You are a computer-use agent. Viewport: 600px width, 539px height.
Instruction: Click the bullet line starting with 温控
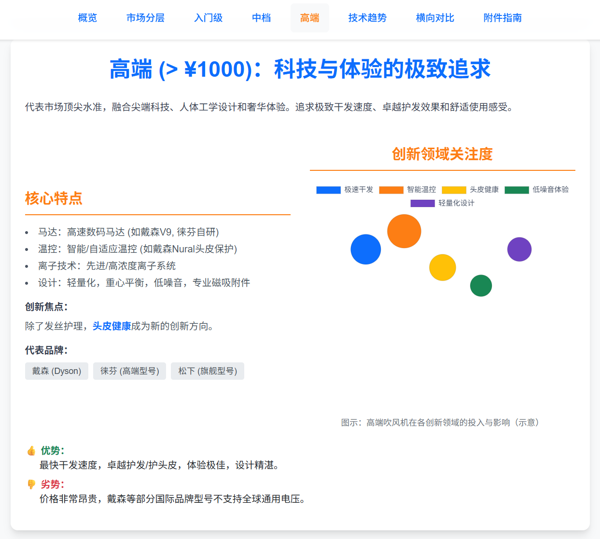[x=138, y=249]
